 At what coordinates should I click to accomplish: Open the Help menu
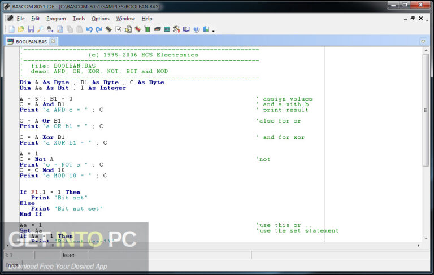point(147,19)
